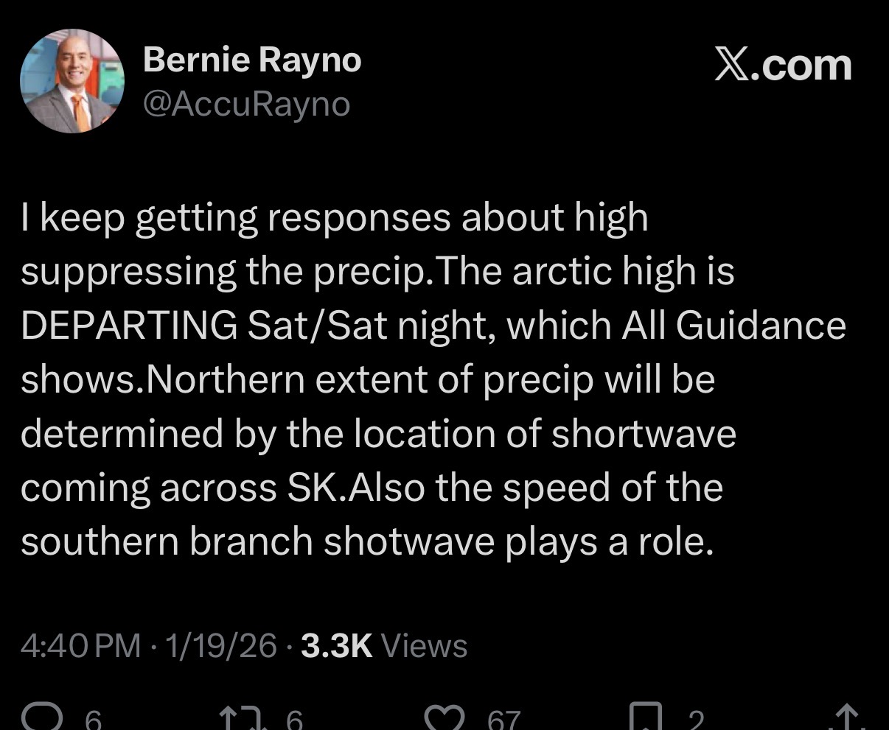Screen dimensions: 889x730
Task: Open the 3.3K Views analytics
Action: [384, 646]
